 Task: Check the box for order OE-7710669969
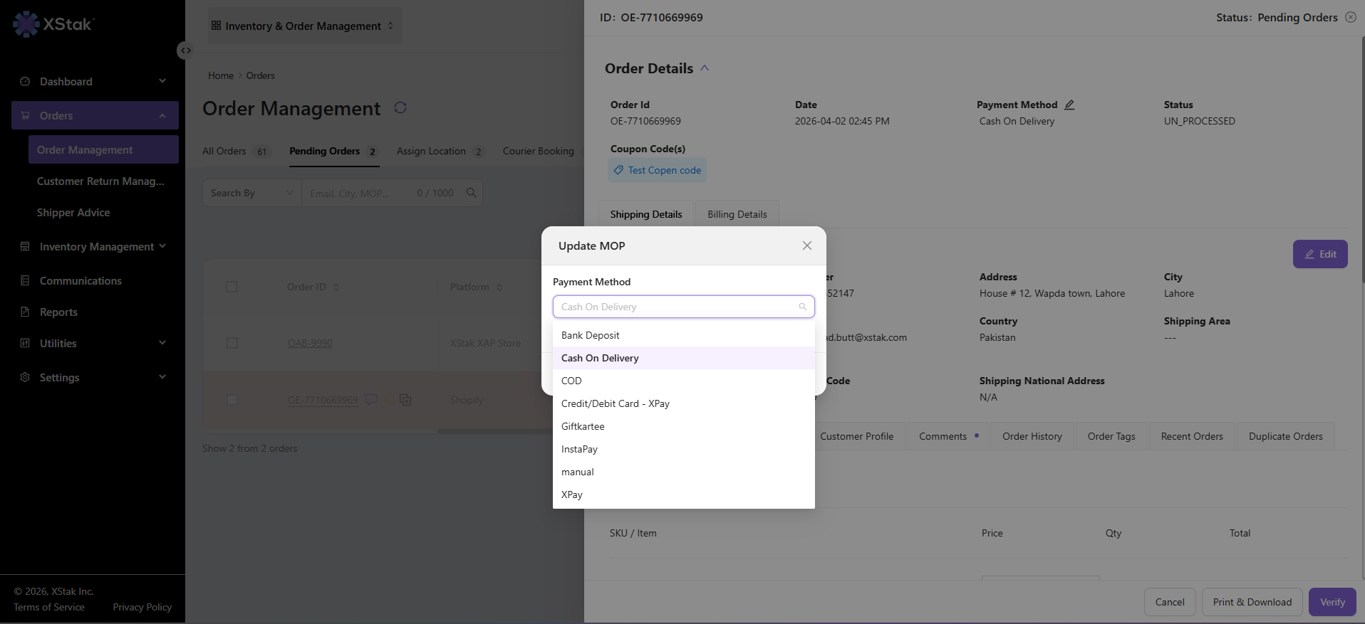point(232,400)
